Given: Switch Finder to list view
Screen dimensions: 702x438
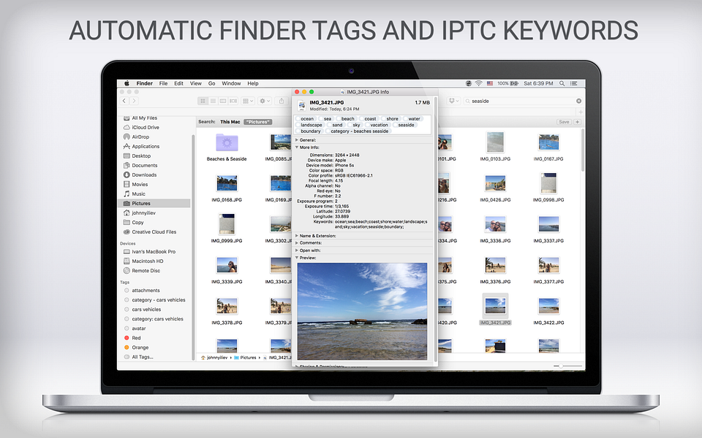Looking at the screenshot, I should pos(213,101).
